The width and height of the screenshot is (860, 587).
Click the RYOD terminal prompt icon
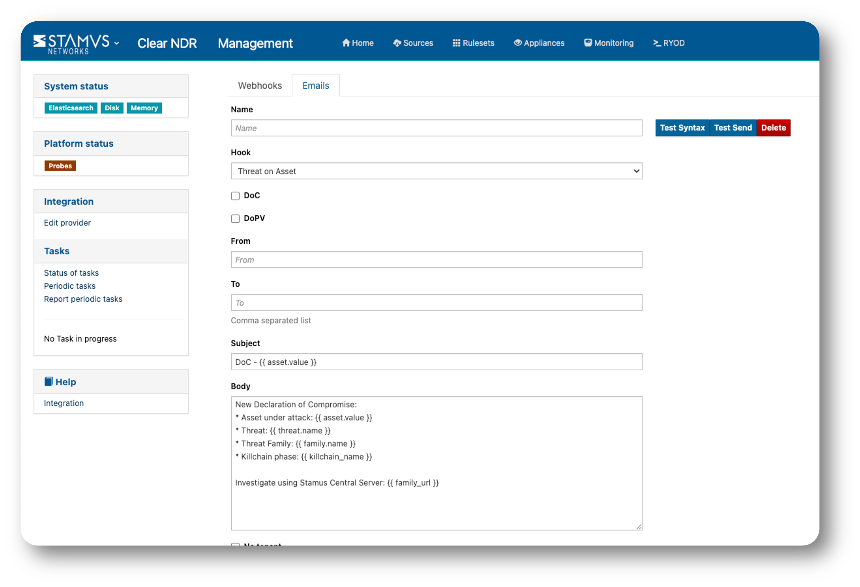tap(656, 43)
